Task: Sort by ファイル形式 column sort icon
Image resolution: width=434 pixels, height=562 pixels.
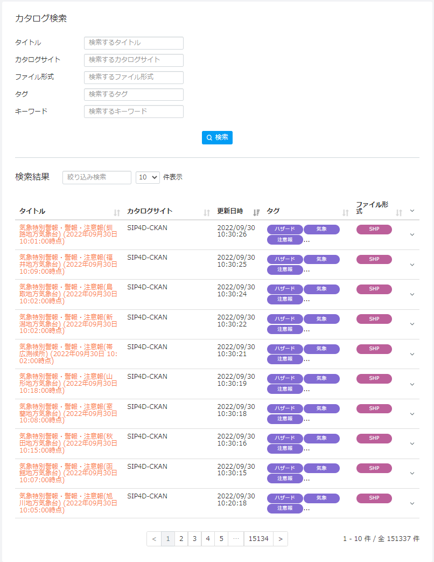Action: (x=399, y=212)
